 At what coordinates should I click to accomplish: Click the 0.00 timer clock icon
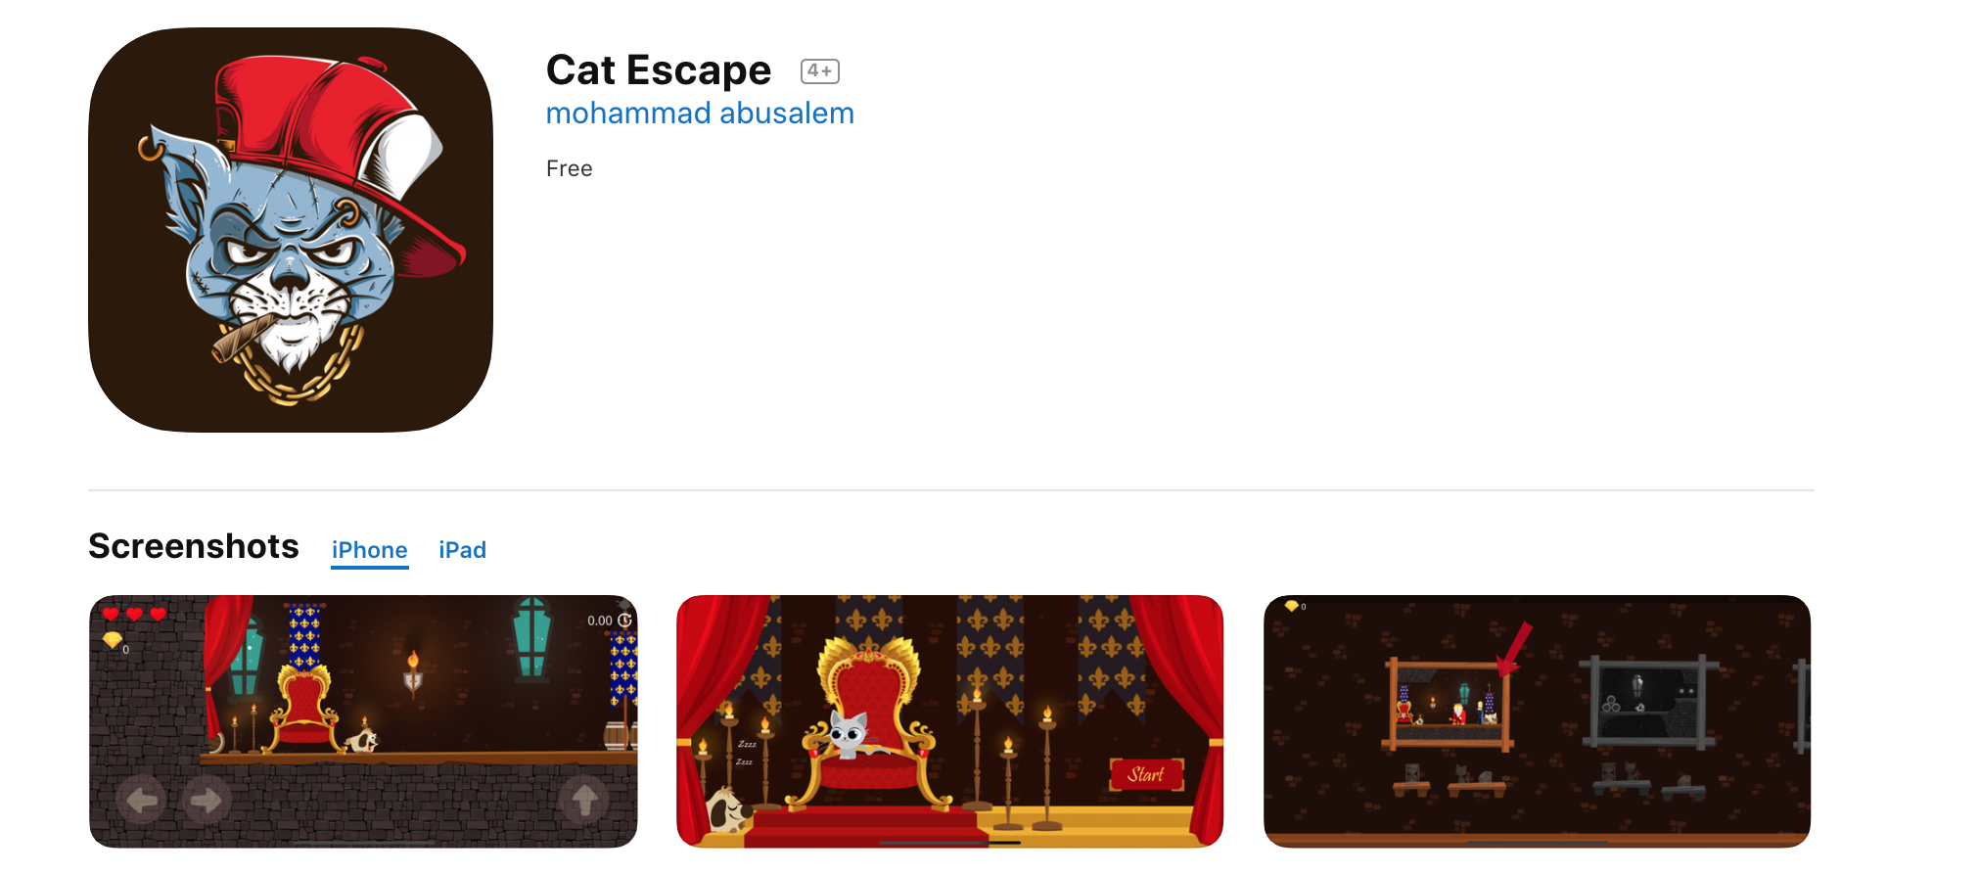click(x=624, y=621)
